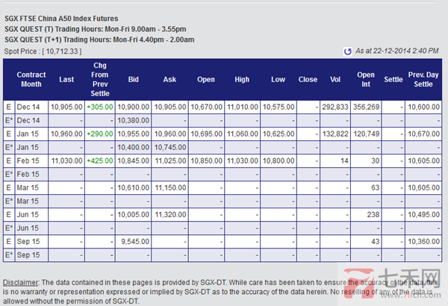Select the E* Jan 15 Bid 10,400.00
Viewport: 448px width, 306px height.
click(134, 148)
